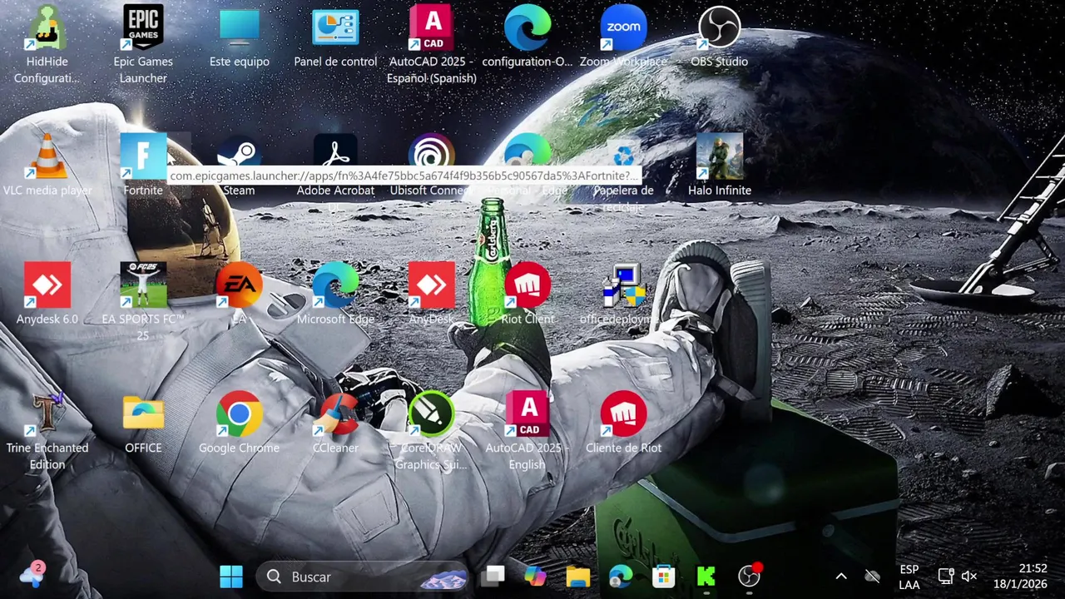
Task: Open File Explorer from the taskbar
Action: point(578,577)
